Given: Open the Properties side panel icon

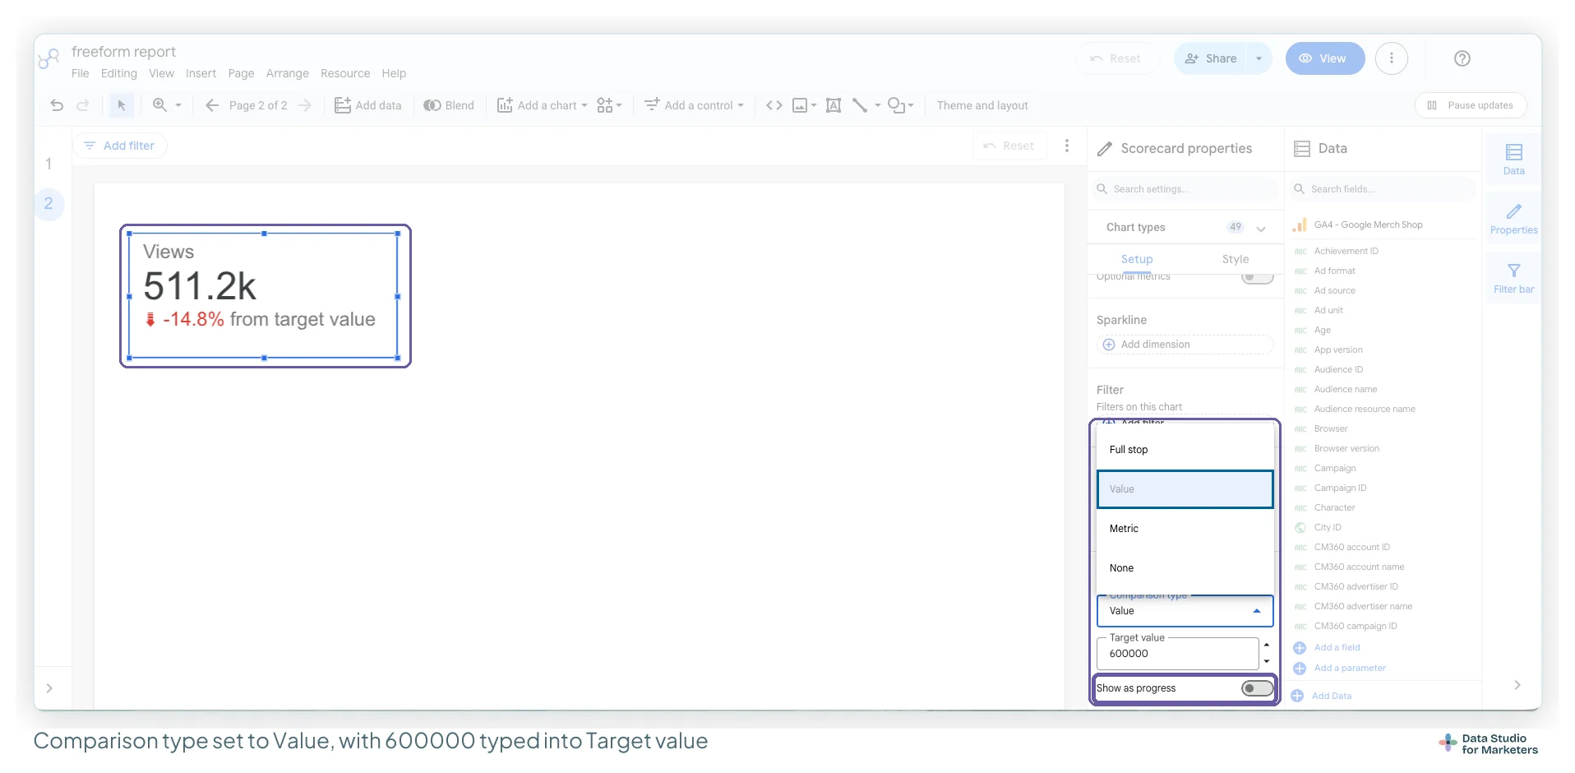Looking at the screenshot, I should coord(1514,219).
